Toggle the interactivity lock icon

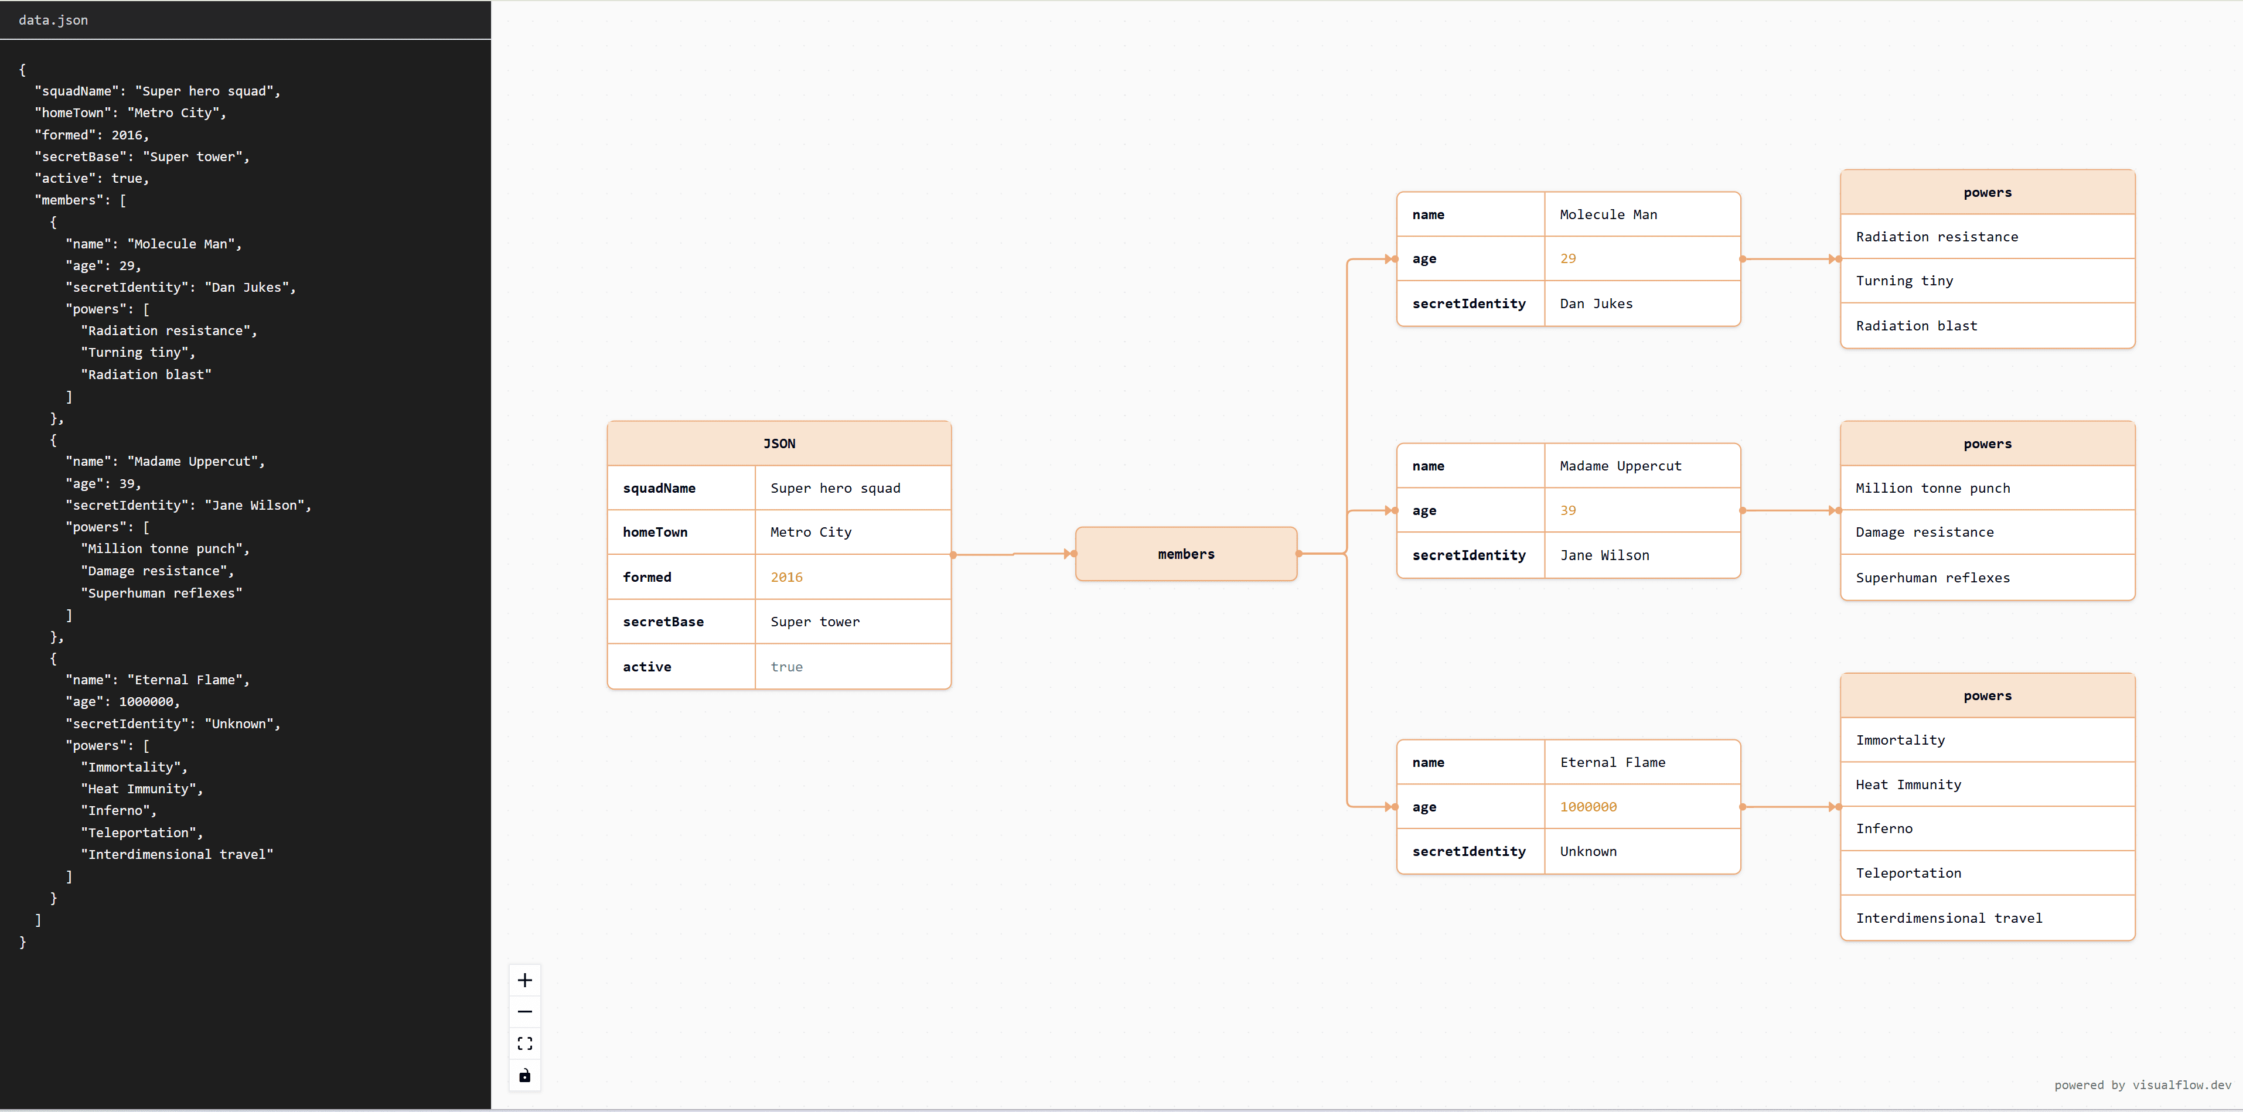click(x=524, y=1076)
